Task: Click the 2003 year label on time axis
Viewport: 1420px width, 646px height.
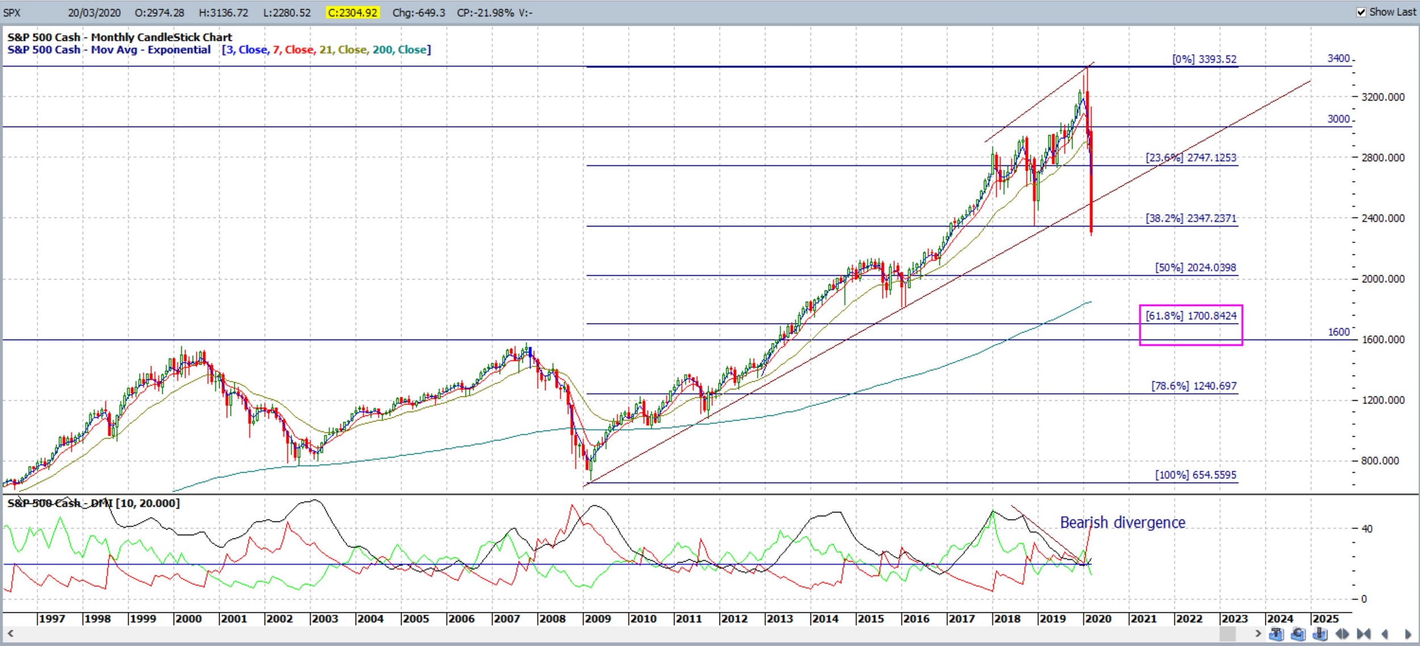Action: click(325, 619)
